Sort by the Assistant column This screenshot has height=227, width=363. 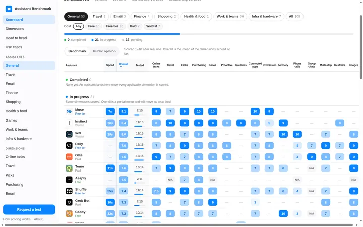[x=71, y=65]
